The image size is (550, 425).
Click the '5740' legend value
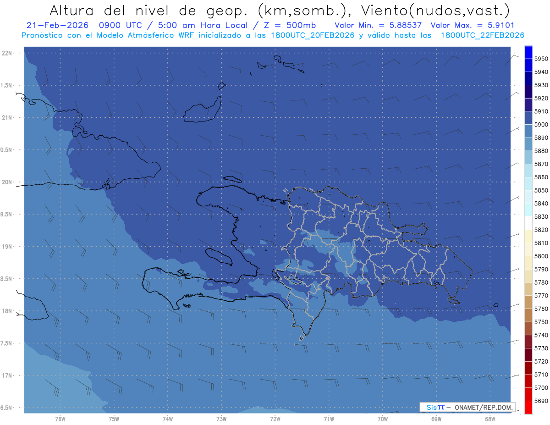pyautogui.click(x=541, y=335)
